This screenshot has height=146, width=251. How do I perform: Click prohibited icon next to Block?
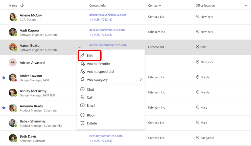pyautogui.click(x=82, y=115)
